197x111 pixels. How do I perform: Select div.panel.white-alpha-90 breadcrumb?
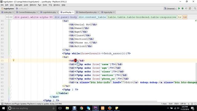tap(34, 17)
